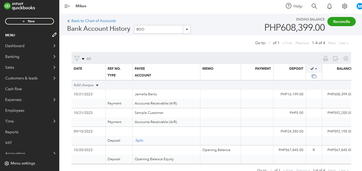This screenshot has width=362, height=171.
Task: Open the notifications bell
Action: pos(330,6)
